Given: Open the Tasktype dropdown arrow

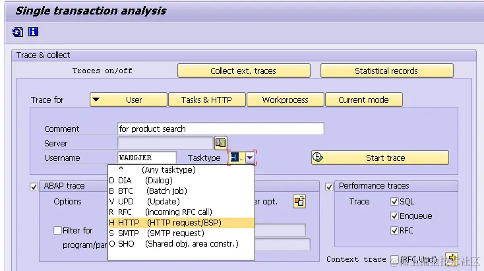Looking at the screenshot, I should point(250,158).
